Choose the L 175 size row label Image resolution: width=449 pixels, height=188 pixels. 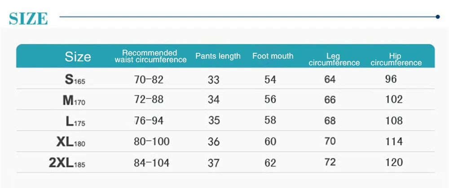pos(75,122)
